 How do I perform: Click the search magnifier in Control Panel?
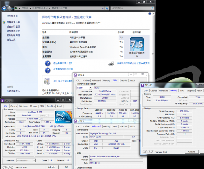[152, 9]
